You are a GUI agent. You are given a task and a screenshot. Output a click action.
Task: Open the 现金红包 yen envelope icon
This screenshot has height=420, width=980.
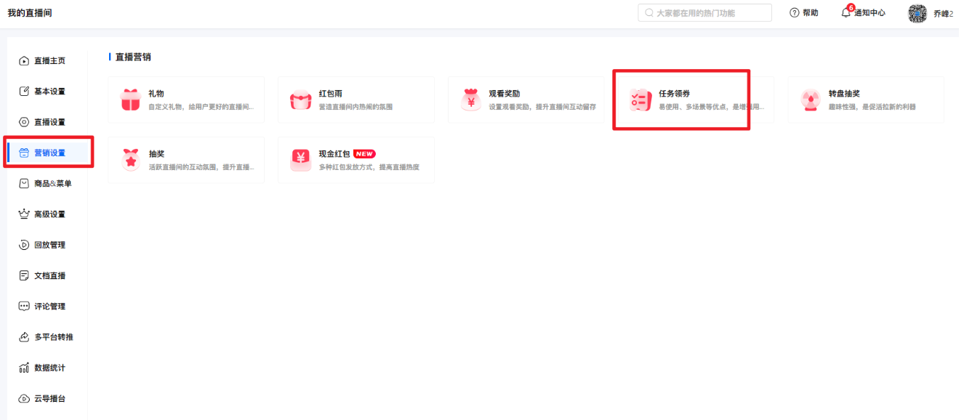pos(300,160)
